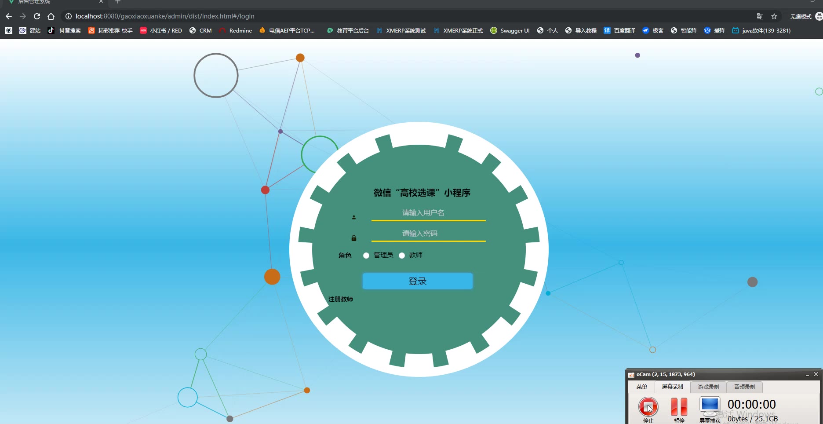823x424 pixels.
Task: Open the 个人 bookmark
Action: (547, 30)
